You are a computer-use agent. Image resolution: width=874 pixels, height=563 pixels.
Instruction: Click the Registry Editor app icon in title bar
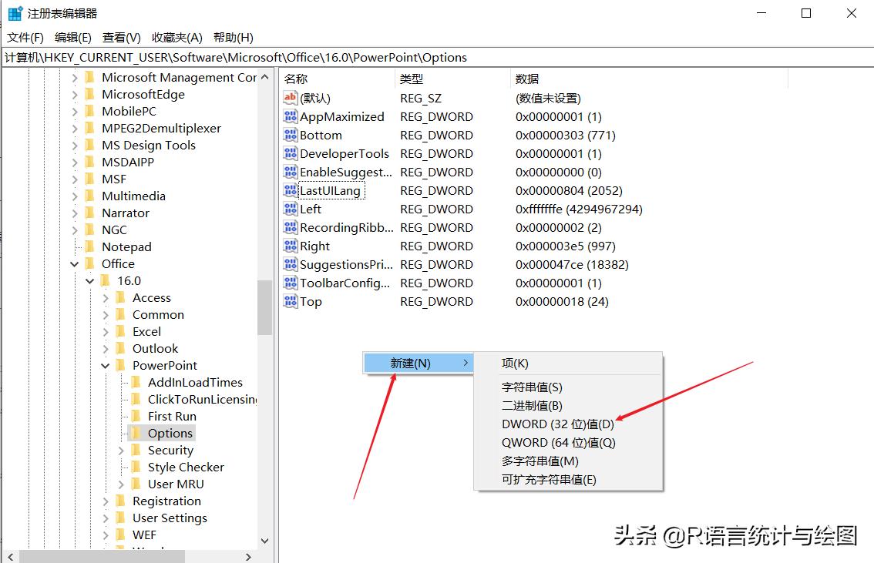[x=15, y=13]
